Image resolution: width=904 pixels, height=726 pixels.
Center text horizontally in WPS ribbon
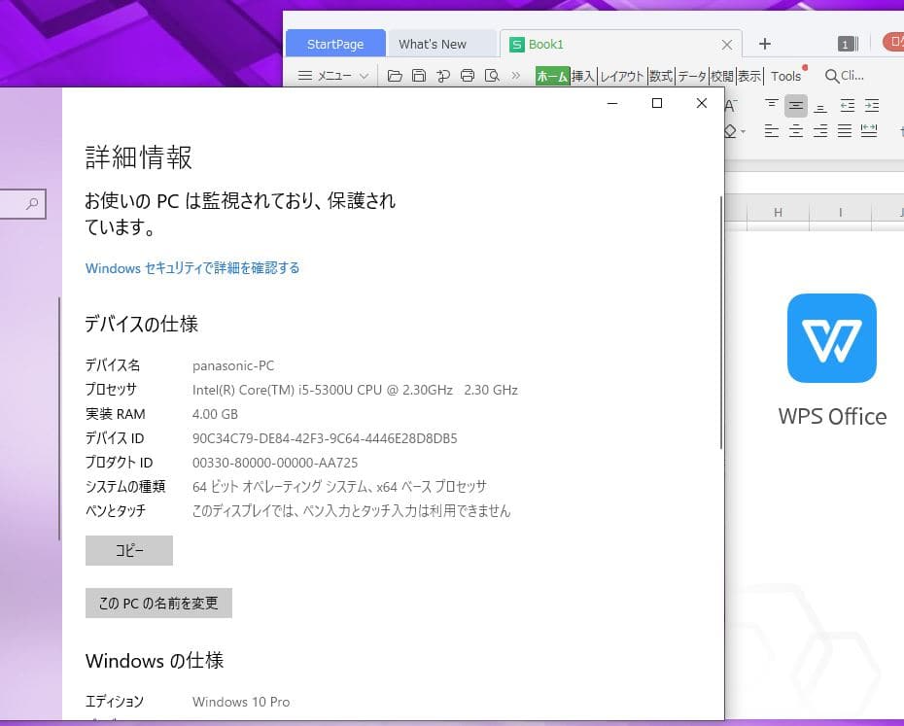(795, 131)
